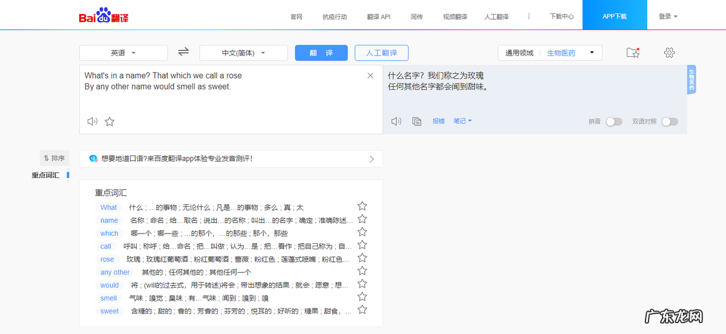Click the APP下载 button
Screen dimensions: 726x334
click(615, 15)
